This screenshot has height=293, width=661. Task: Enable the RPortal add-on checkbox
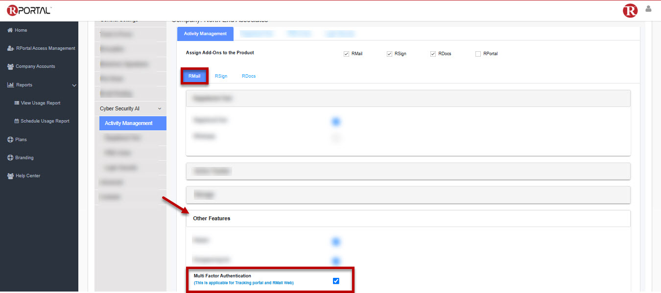(478, 54)
